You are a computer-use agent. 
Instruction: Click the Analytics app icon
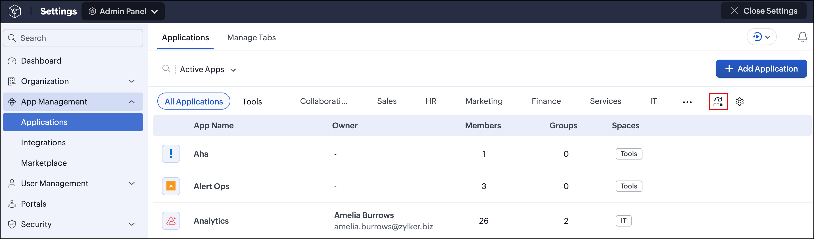pyautogui.click(x=171, y=221)
